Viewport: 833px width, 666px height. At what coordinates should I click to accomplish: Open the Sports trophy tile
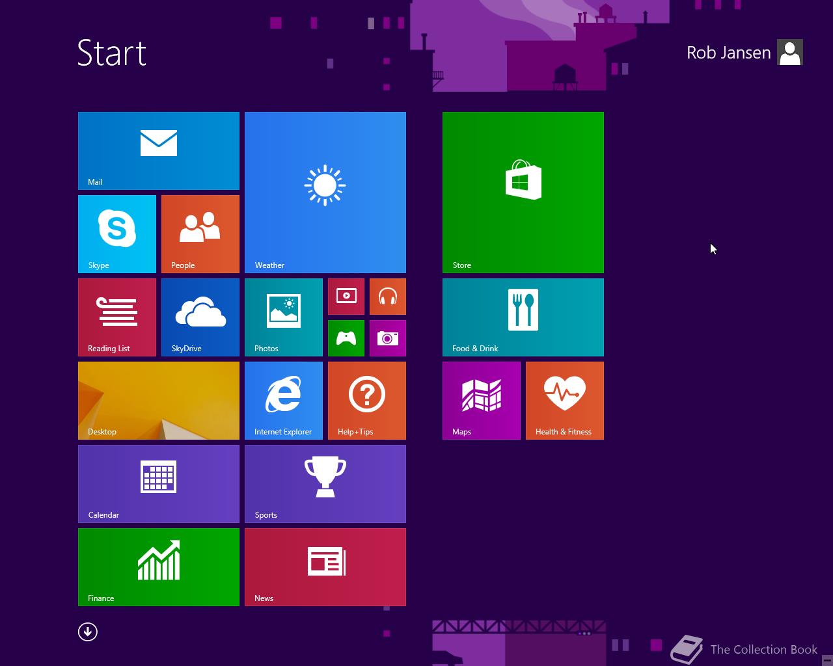click(325, 484)
